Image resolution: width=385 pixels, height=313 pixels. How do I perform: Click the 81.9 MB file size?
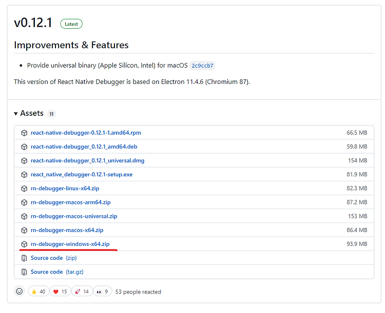pos(357,175)
